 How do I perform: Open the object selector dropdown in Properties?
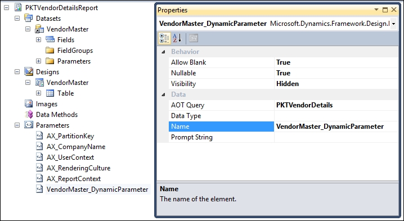pyautogui.click(x=393, y=24)
